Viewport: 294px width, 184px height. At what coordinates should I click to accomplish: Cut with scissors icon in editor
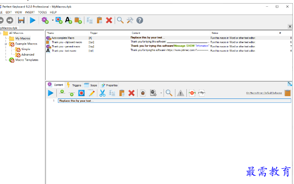[102, 93]
